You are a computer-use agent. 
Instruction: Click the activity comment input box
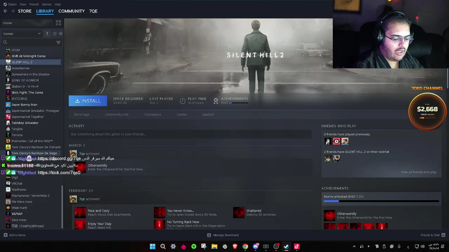(190, 134)
